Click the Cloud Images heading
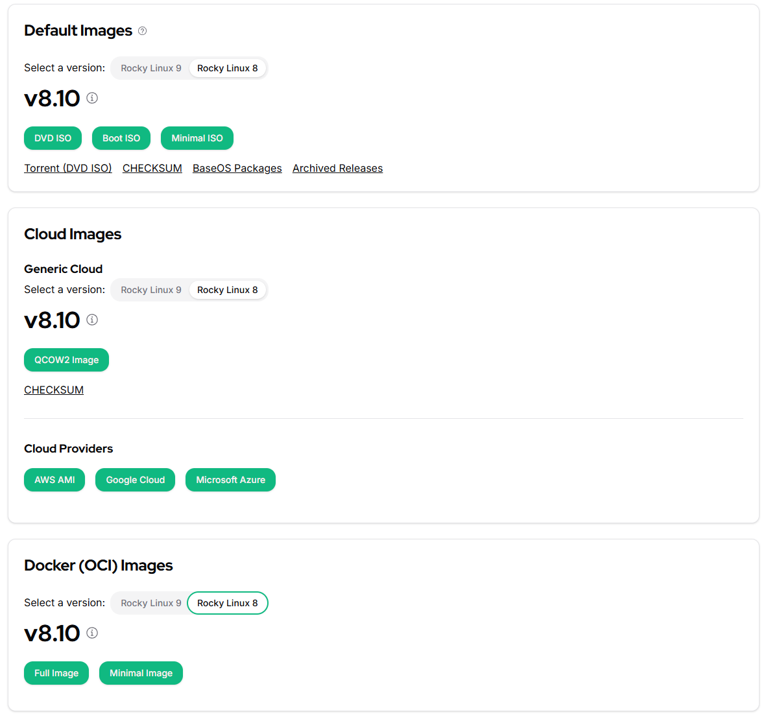Image resolution: width=768 pixels, height=721 pixels. (x=73, y=234)
